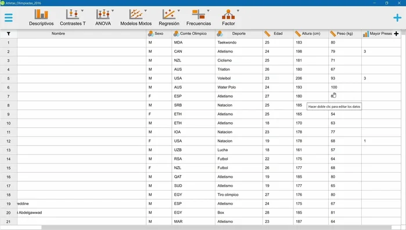Click weight value 54
Screen dimensions: 406x230
coord(345,114)
